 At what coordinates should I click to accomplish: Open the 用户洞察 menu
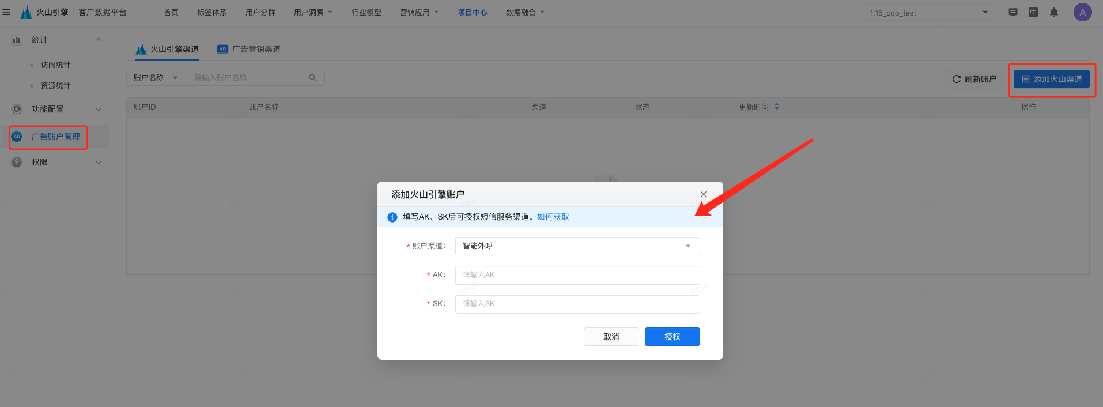coord(313,12)
